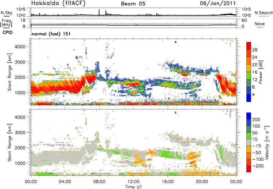
Task: Click the "18" tick on the frequency axis
Action: click(23, 20)
